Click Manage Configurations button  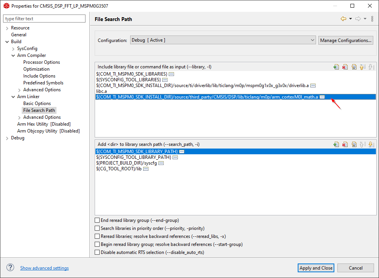(x=346, y=40)
